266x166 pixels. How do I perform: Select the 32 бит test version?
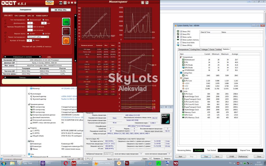[x=28, y=33]
